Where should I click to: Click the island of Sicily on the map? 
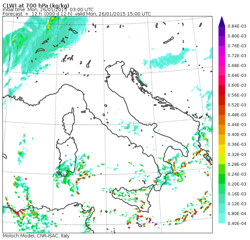pos(132,199)
